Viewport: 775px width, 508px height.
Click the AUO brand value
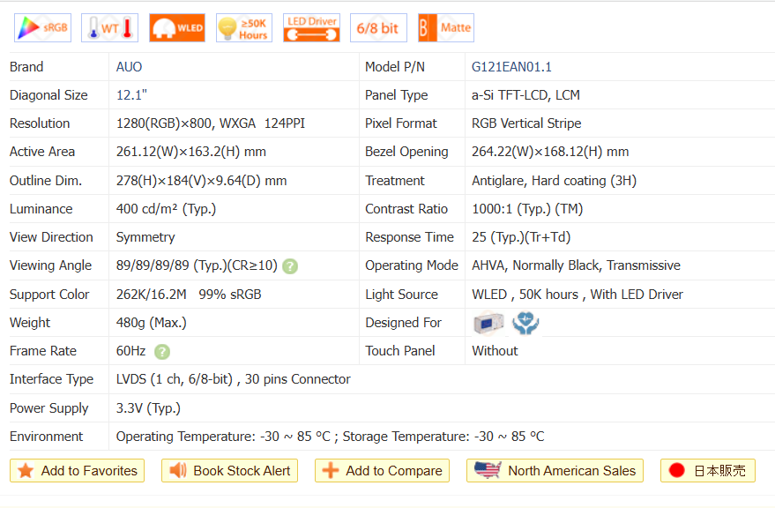coord(129,67)
